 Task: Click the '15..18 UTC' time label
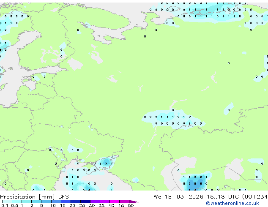pos(223,197)
